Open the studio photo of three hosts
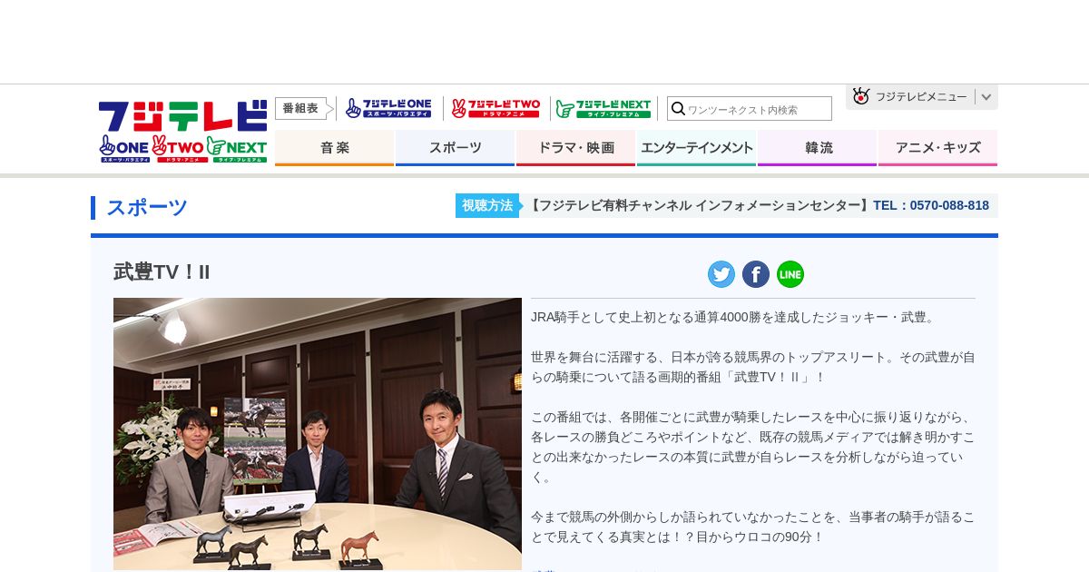Image resolution: width=1089 pixels, height=572 pixels. pos(318,434)
